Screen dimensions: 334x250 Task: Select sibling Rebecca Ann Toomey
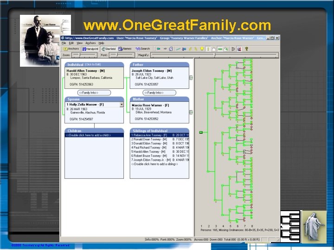(x=159, y=135)
